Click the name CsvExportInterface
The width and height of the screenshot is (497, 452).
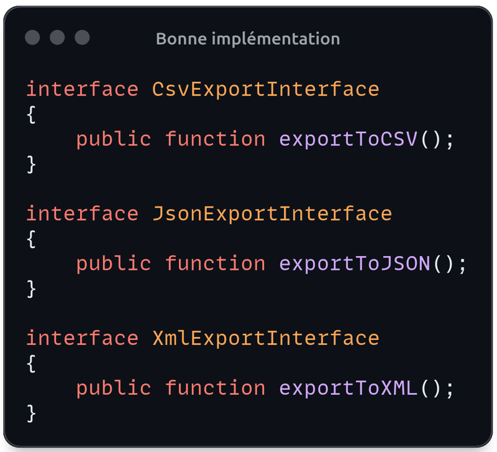266,90
